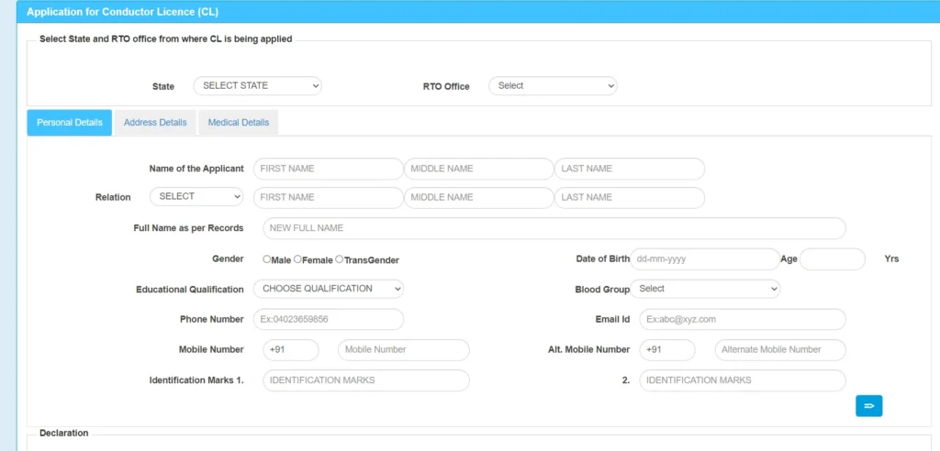The image size is (940, 451).
Task: Focus the Identification Marks 1 field
Action: point(365,379)
